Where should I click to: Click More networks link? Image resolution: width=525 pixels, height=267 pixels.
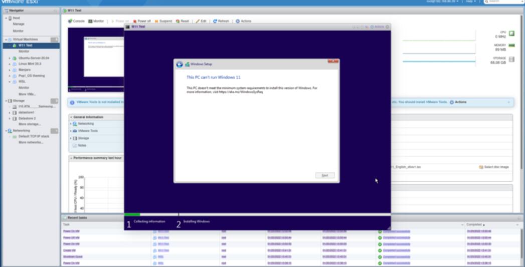(31, 142)
